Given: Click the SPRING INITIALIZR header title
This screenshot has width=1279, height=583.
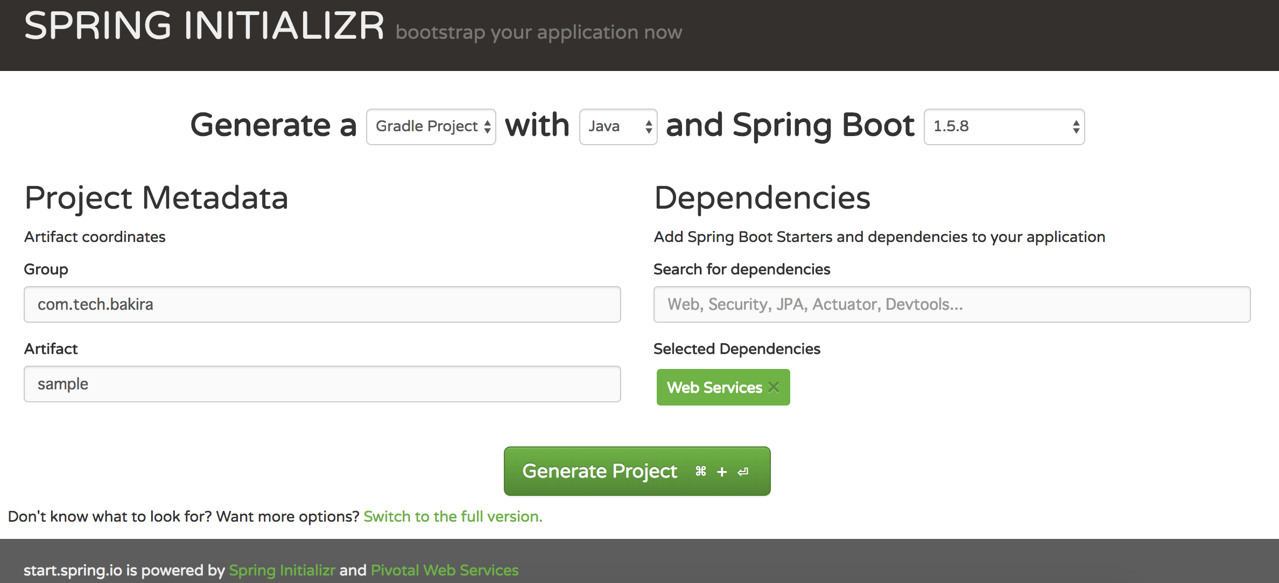Looking at the screenshot, I should [205, 26].
